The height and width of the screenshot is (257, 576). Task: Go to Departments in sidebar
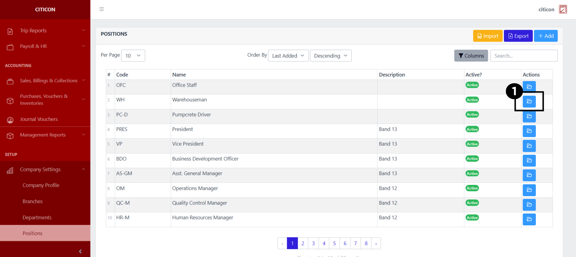click(x=37, y=217)
